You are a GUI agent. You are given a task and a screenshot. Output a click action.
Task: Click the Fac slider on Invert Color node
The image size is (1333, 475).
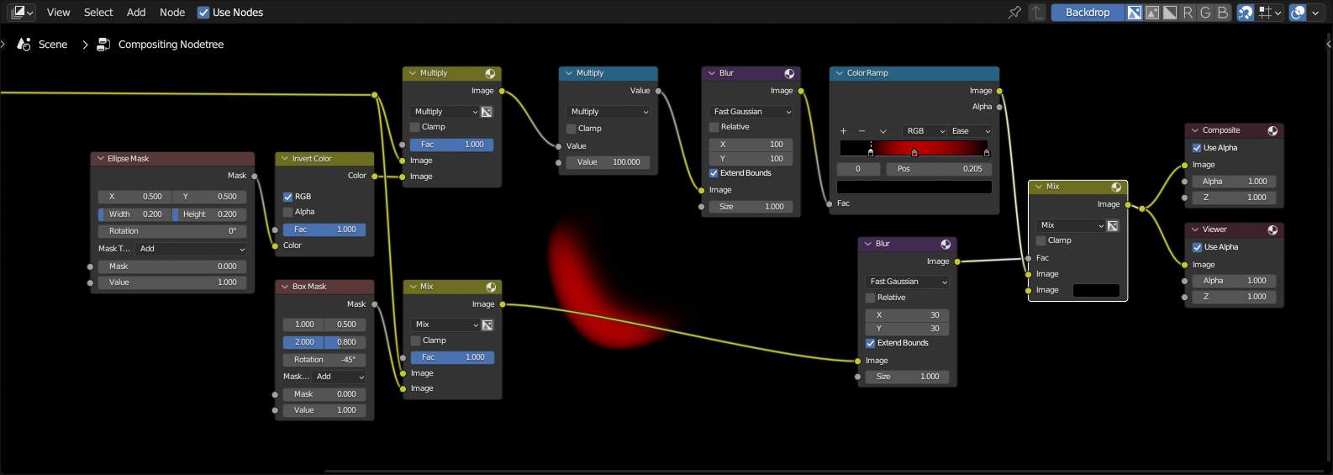coord(324,230)
